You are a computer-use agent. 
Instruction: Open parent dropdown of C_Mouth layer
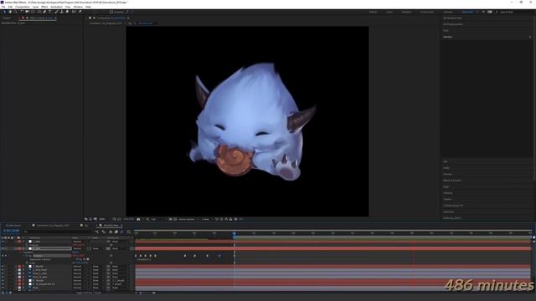(x=120, y=266)
